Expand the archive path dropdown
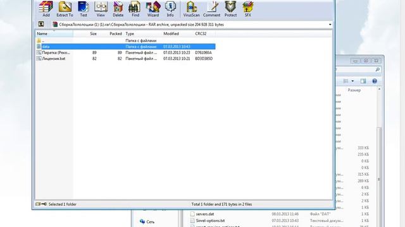 pos(330,25)
